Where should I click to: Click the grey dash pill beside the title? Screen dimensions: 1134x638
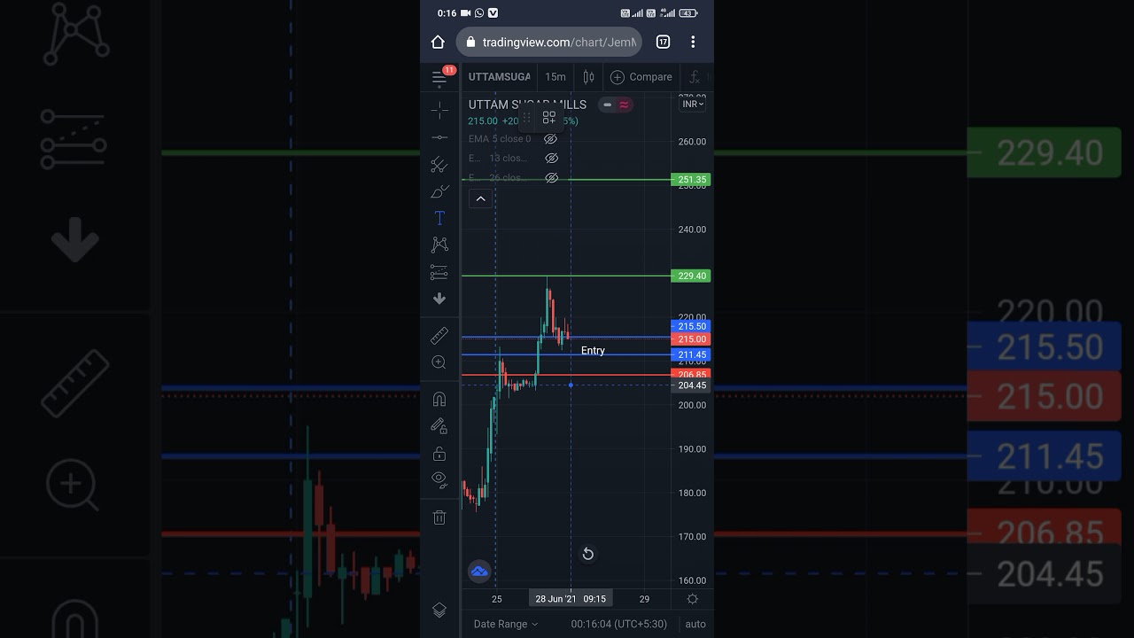pos(607,105)
